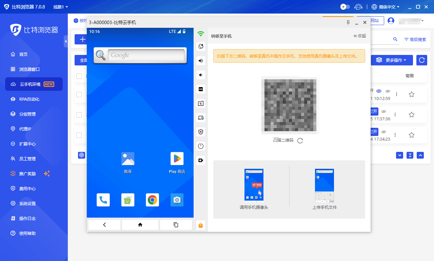Toggle WiFi on the cloud phone toolbar

coord(200,34)
